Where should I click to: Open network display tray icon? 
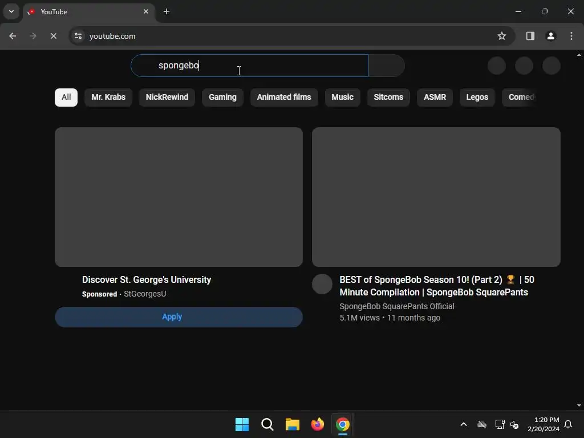pyautogui.click(x=500, y=424)
